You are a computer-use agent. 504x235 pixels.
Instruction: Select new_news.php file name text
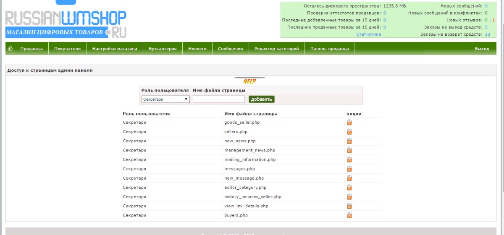[240, 141]
